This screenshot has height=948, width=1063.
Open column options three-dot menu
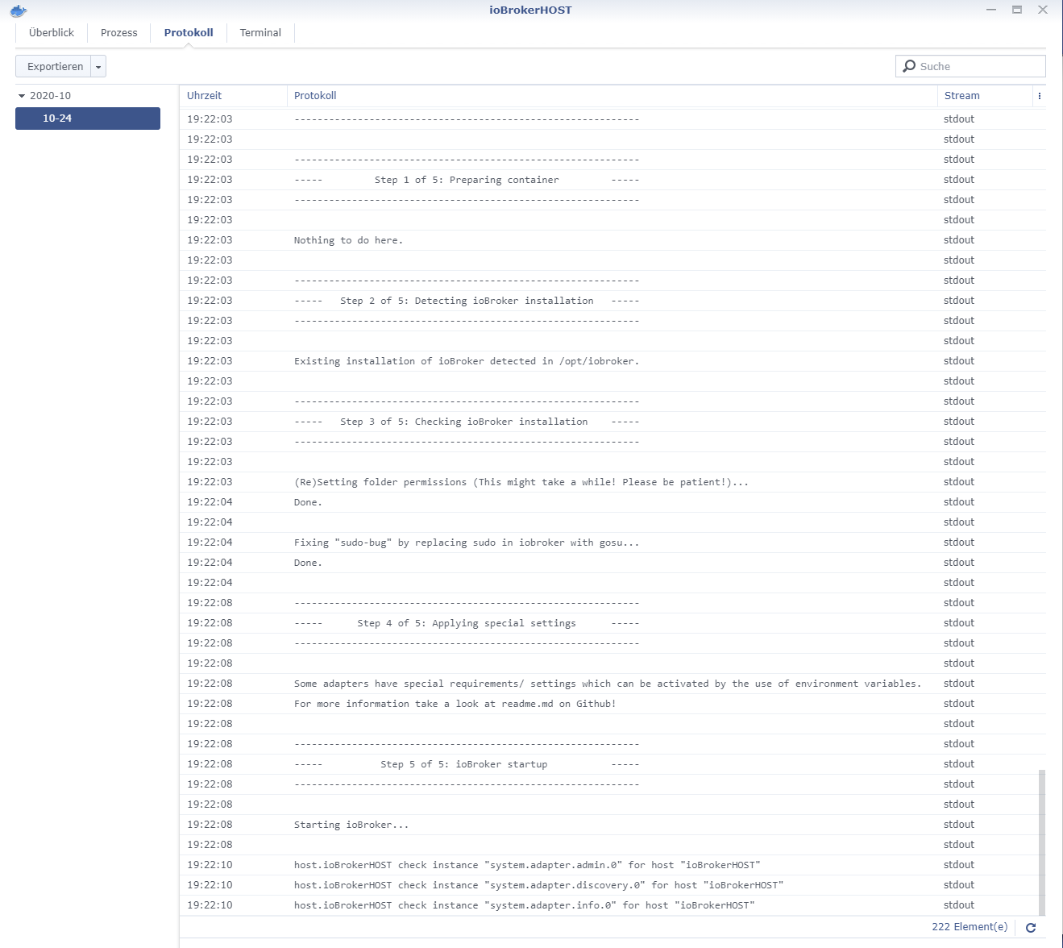point(1040,96)
